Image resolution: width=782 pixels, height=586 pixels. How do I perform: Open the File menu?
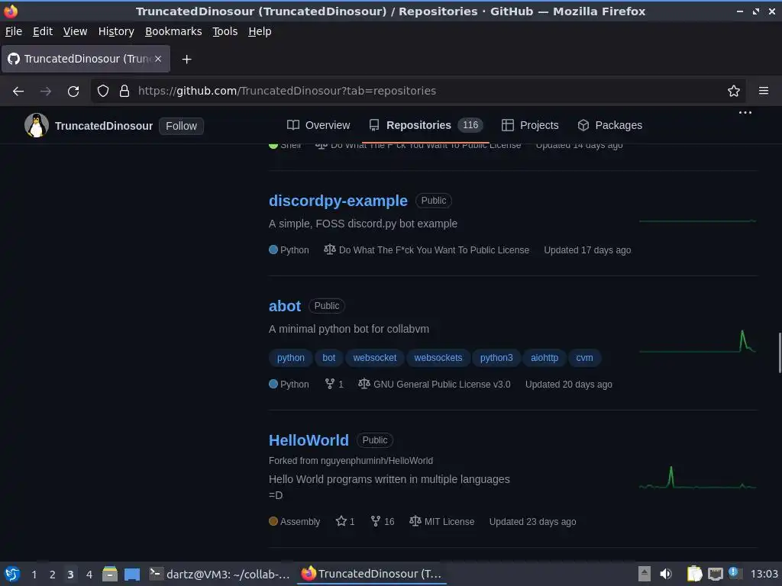(x=14, y=31)
